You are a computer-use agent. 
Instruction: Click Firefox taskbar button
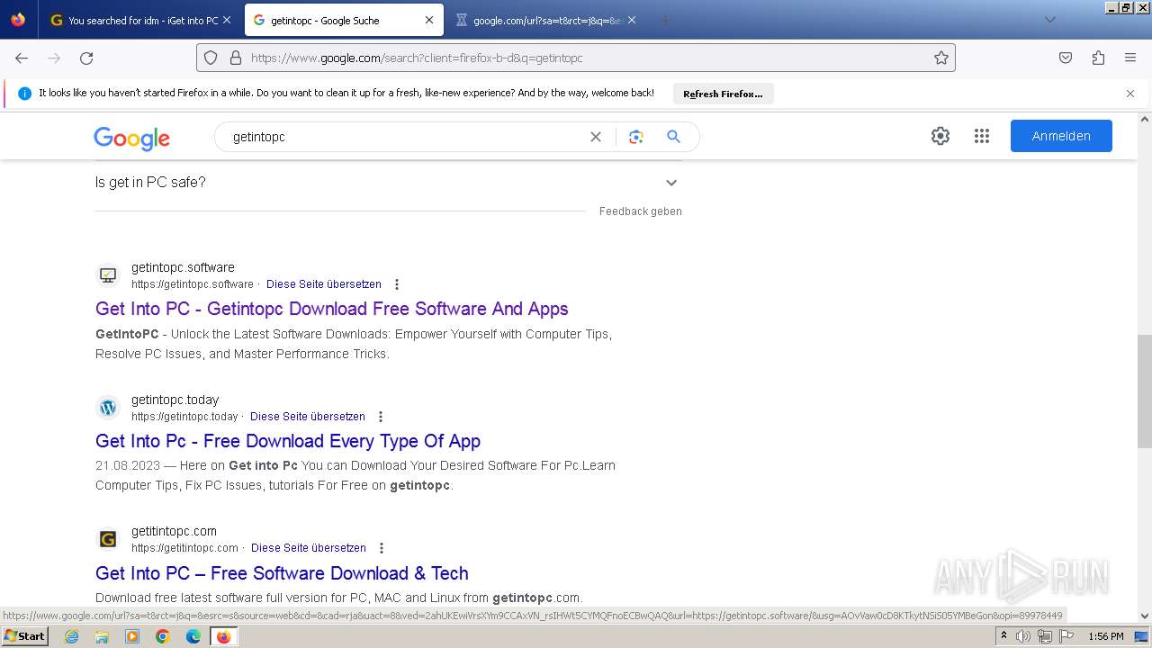click(x=224, y=636)
